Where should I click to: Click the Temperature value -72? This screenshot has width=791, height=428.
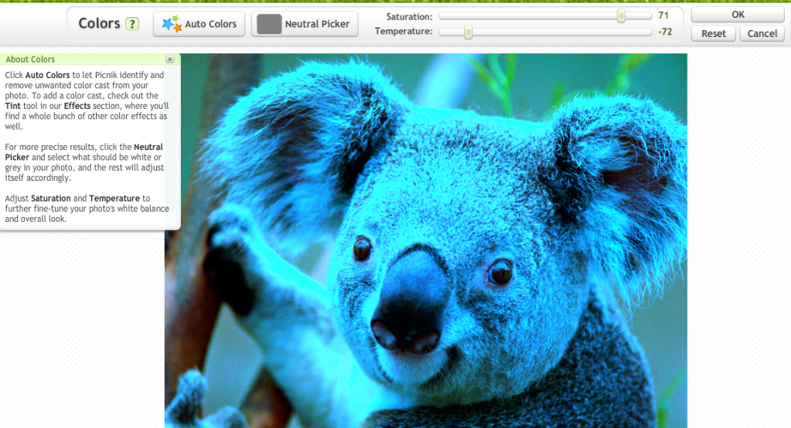[665, 32]
